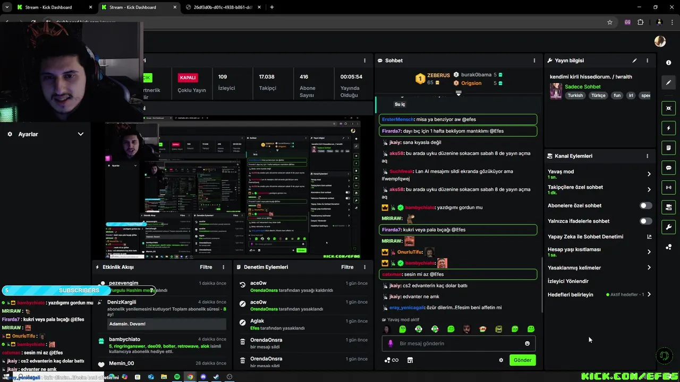Collapse the Ayarlar section chevron

click(x=81, y=134)
